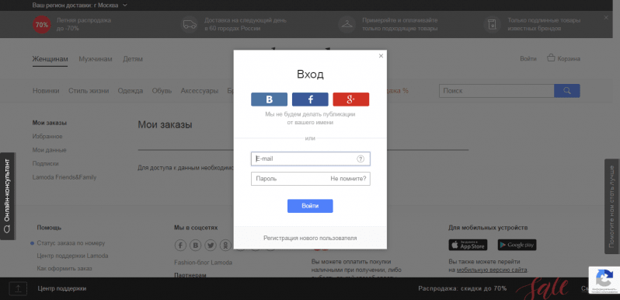This screenshot has width=620, height=300.
Task: Click the footer Twitter round icon
Action: (211, 245)
